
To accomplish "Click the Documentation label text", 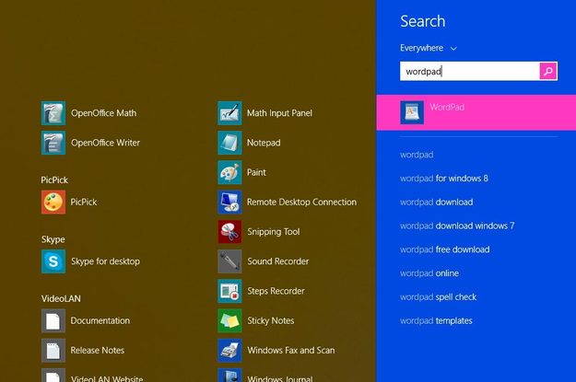I will (x=100, y=320).
